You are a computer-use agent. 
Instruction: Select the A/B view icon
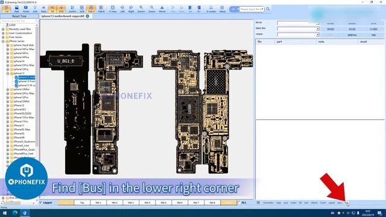coord(82,9)
